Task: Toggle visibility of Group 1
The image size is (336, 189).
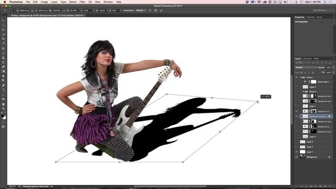Action: [297, 77]
